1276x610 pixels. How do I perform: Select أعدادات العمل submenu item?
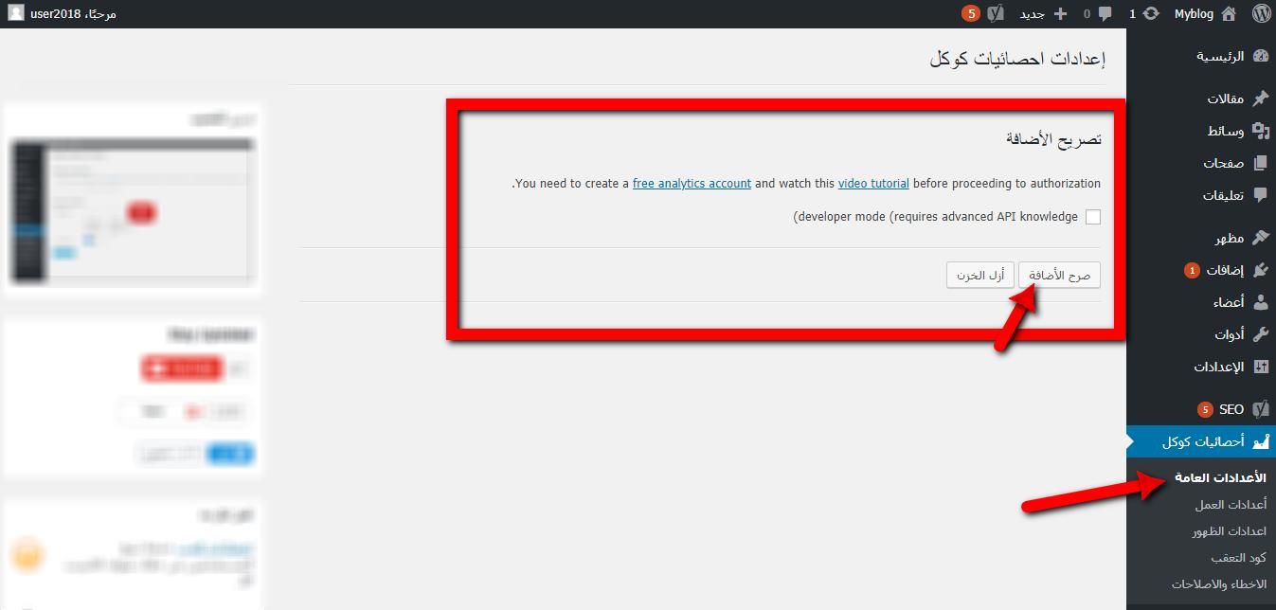[x=1231, y=505]
